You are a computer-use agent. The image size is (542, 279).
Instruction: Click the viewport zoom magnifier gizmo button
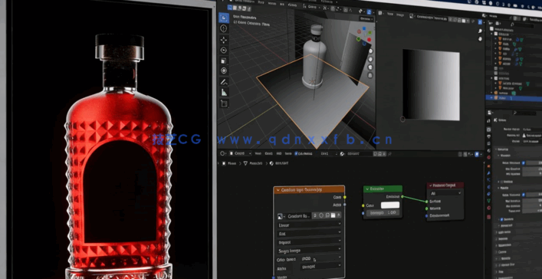tap(370, 51)
